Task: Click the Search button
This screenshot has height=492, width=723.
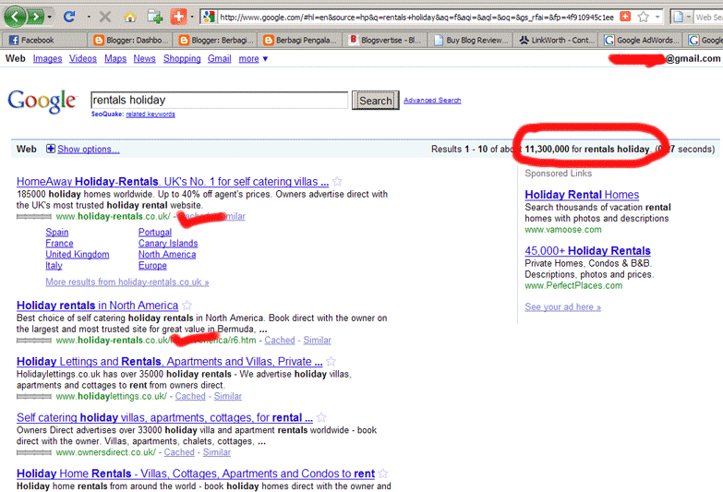Action: (x=375, y=100)
